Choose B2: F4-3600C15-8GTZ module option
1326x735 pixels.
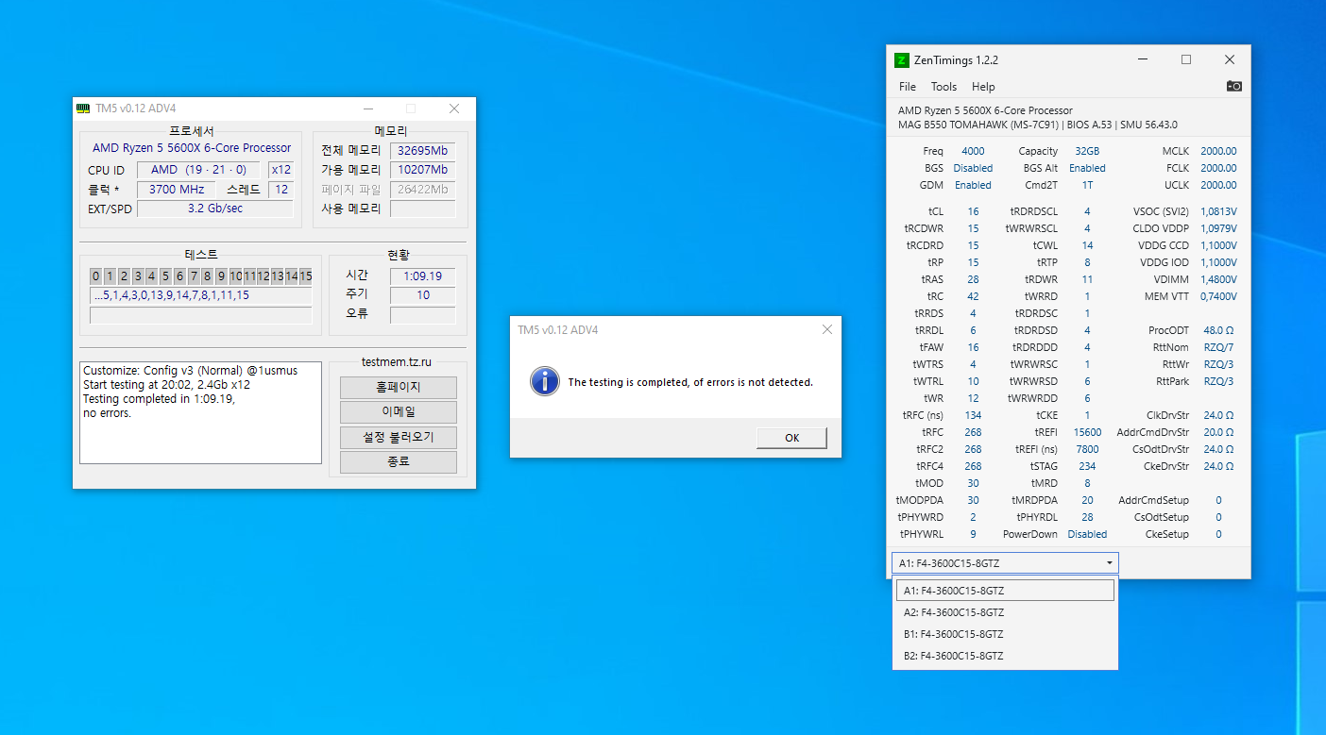point(954,656)
